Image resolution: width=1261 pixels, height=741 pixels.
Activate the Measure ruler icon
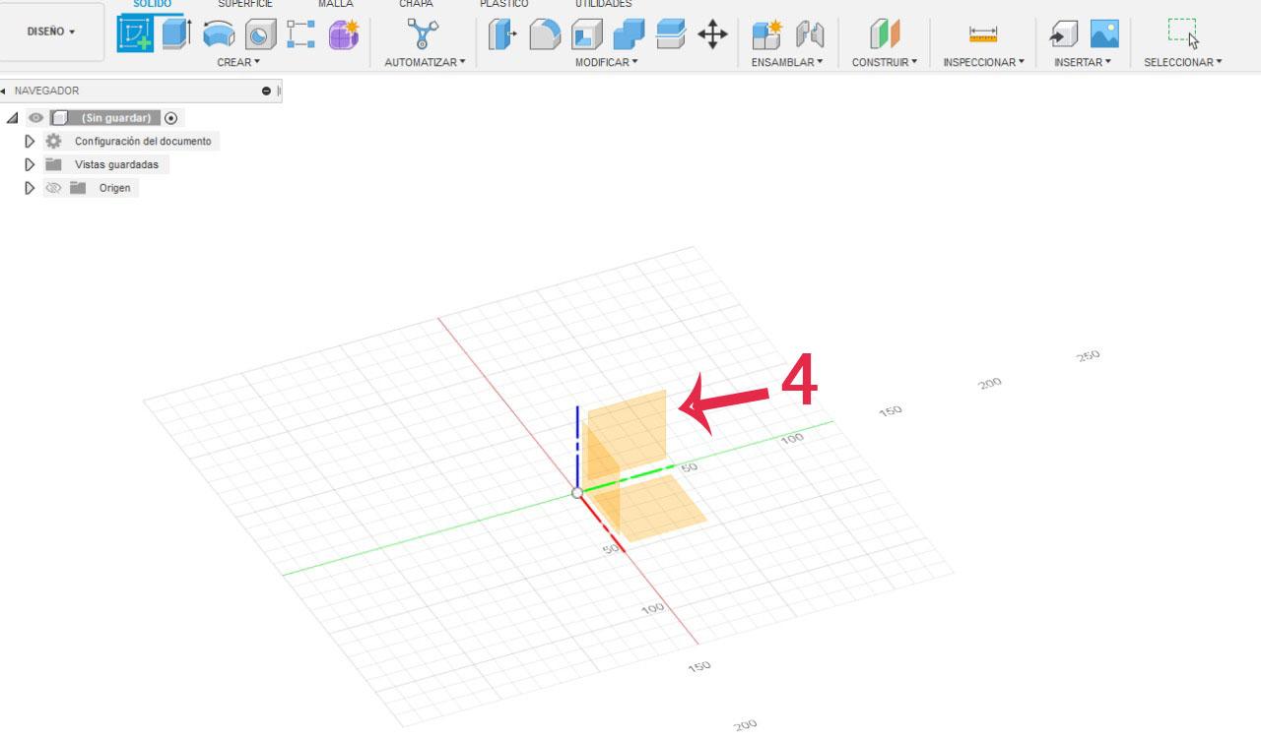(x=983, y=35)
